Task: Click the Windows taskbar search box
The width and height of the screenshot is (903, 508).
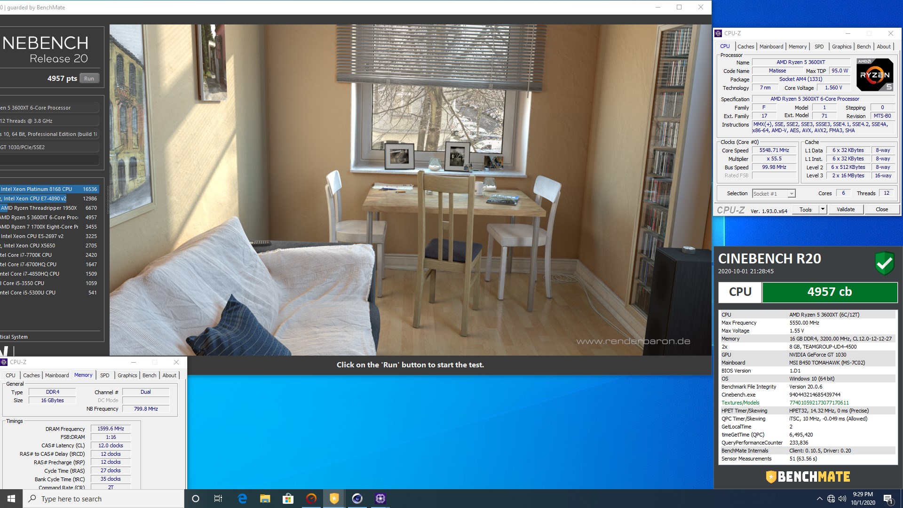Action: point(103,499)
